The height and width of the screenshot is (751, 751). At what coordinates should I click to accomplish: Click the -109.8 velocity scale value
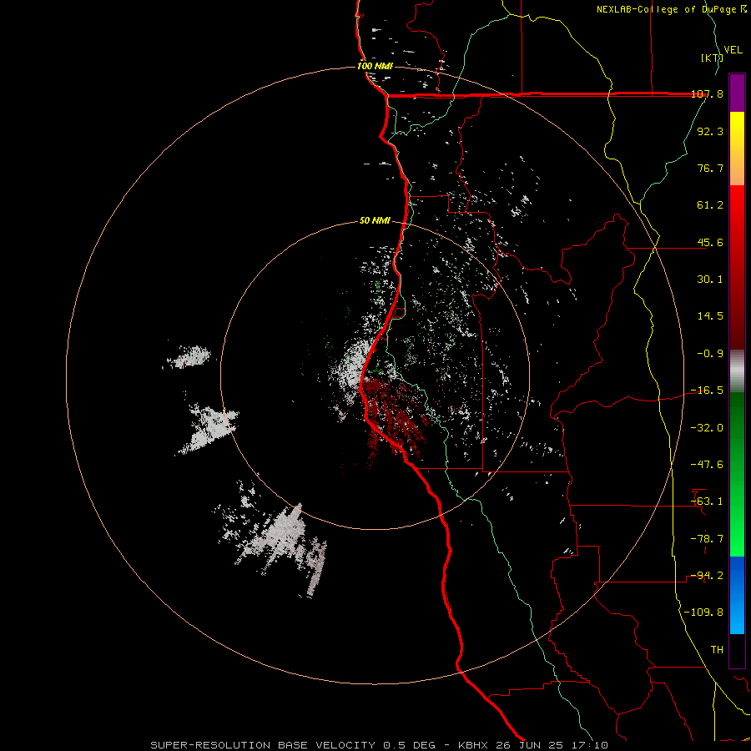704,612
